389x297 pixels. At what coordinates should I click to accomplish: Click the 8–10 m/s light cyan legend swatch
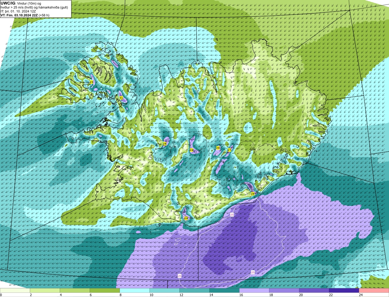coord(135,291)
